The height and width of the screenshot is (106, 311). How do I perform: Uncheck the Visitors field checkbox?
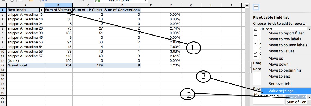point(255,29)
